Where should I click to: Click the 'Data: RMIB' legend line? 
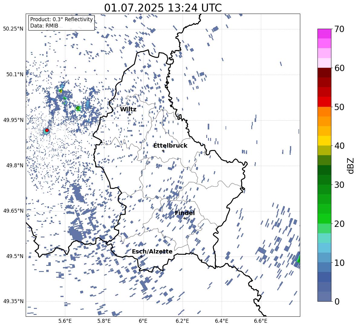[44, 26]
